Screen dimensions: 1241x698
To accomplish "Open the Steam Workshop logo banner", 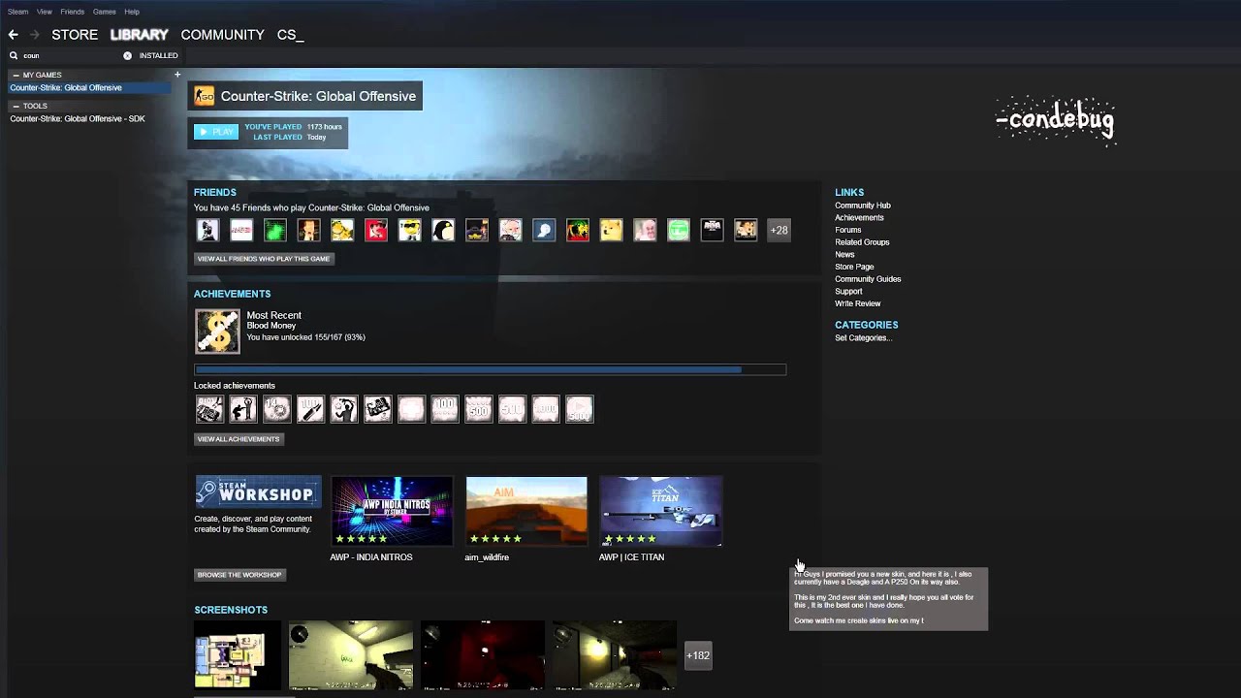I will tap(258, 492).
